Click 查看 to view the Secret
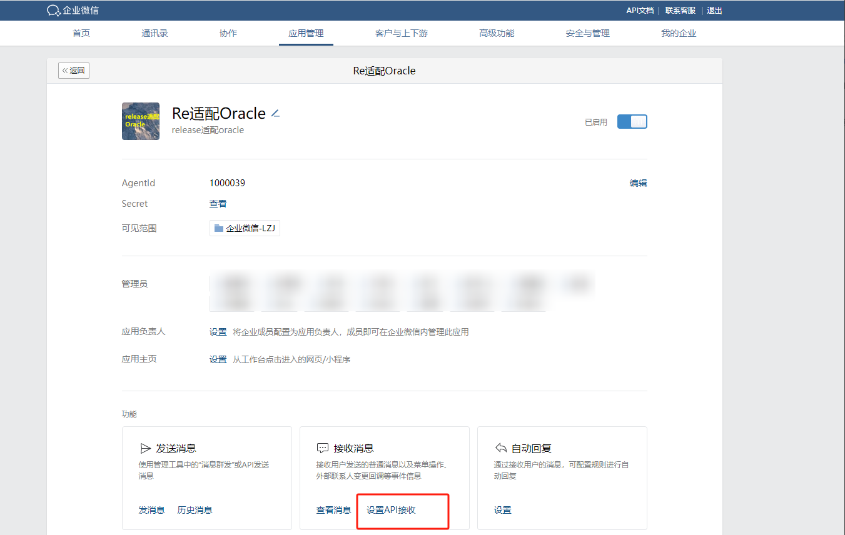The width and height of the screenshot is (845, 535). [x=218, y=204]
